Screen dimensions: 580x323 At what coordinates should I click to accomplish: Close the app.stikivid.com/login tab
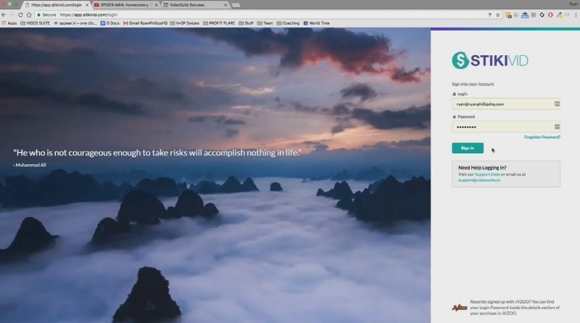[x=87, y=5]
